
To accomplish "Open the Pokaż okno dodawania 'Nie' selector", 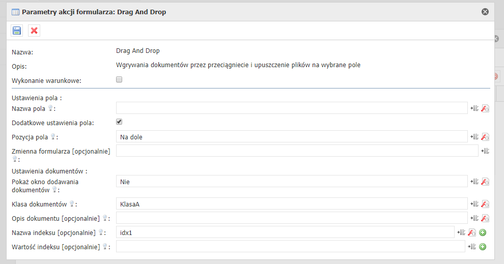I will [x=292, y=181].
